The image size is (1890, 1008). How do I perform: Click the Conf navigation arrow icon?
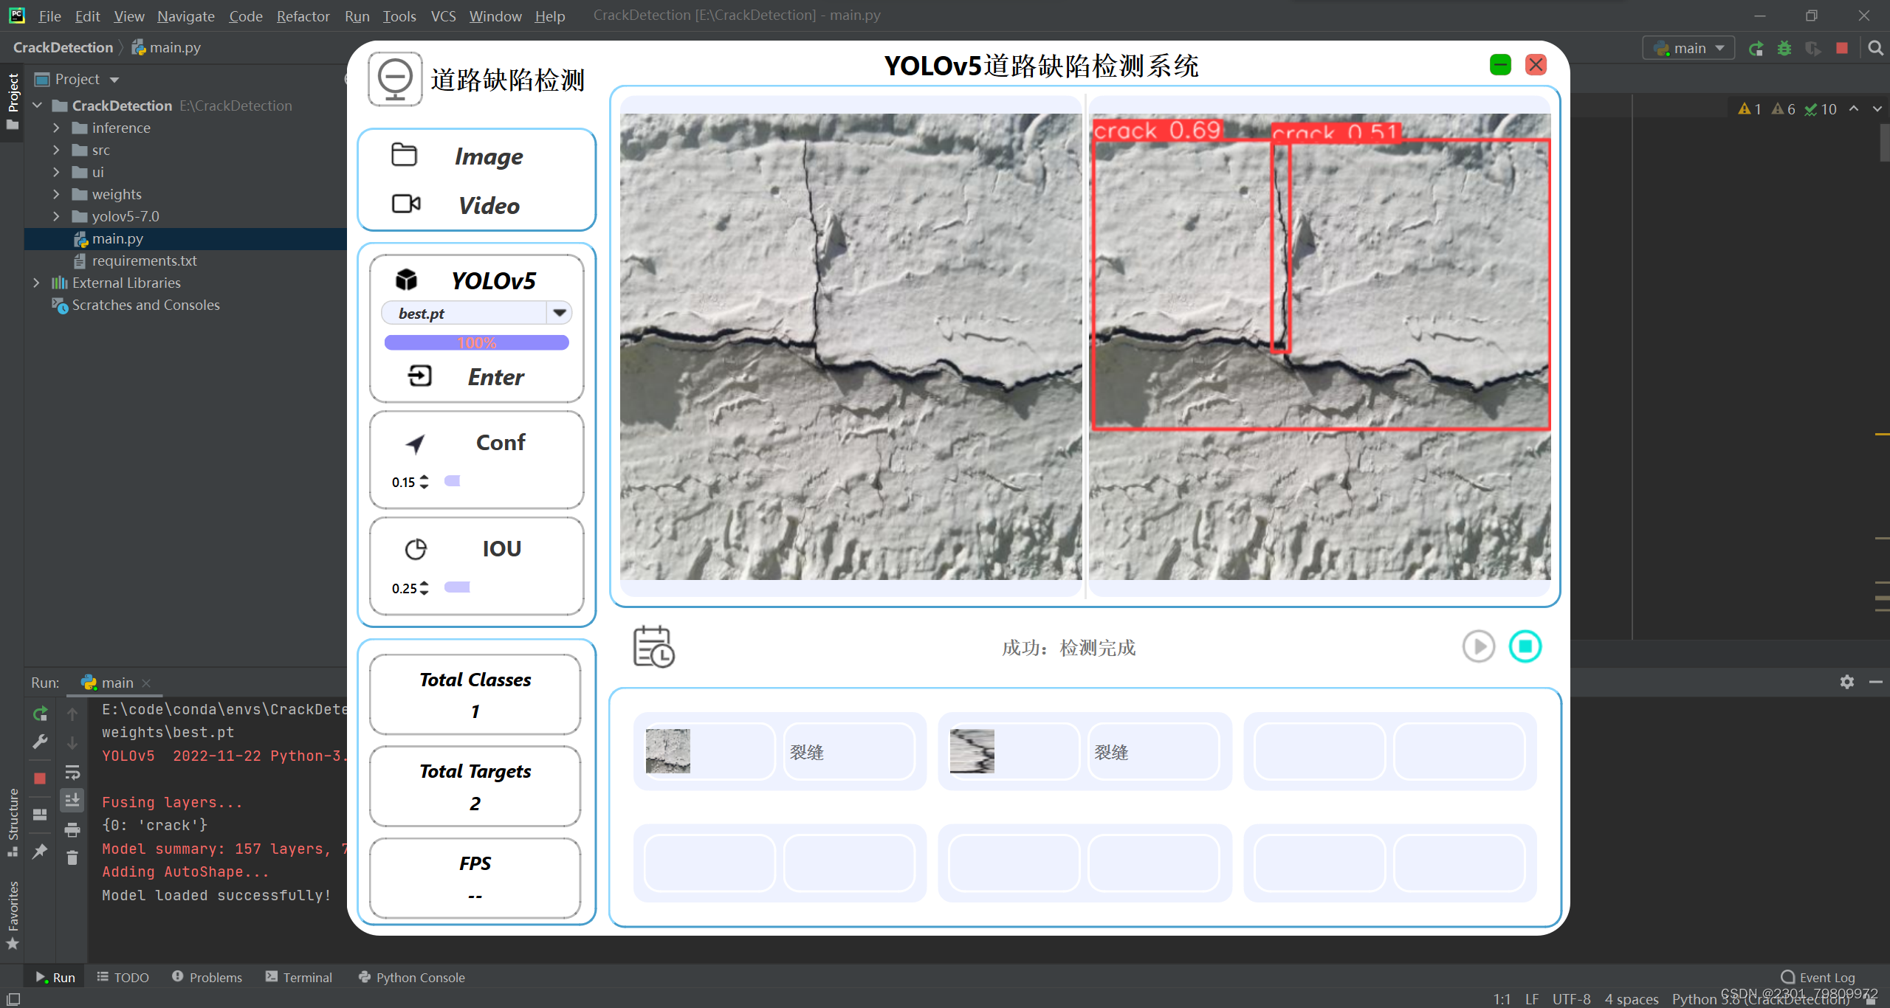[416, 443]
